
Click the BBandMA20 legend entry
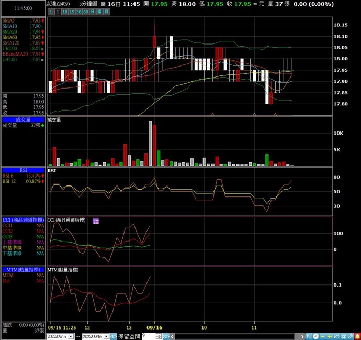tap(23, 54)
